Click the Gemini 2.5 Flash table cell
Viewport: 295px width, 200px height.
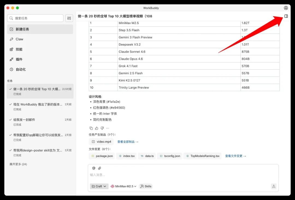[x=179, y=73]
